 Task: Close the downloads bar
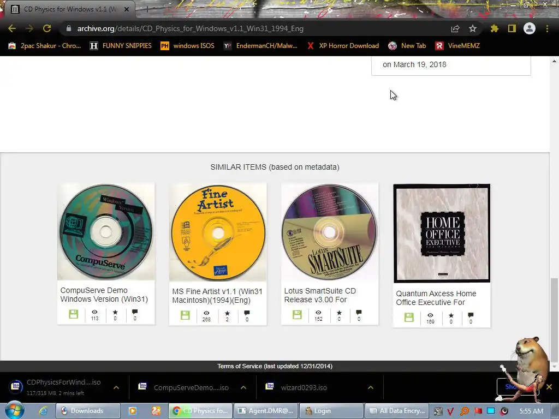549,387
